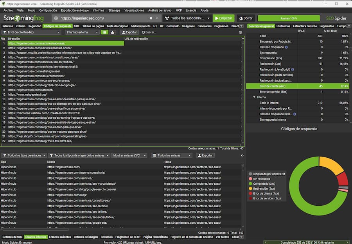Click the Rastreo 100% progress bar
The image size is (352, 244).
tap(289, 18)
